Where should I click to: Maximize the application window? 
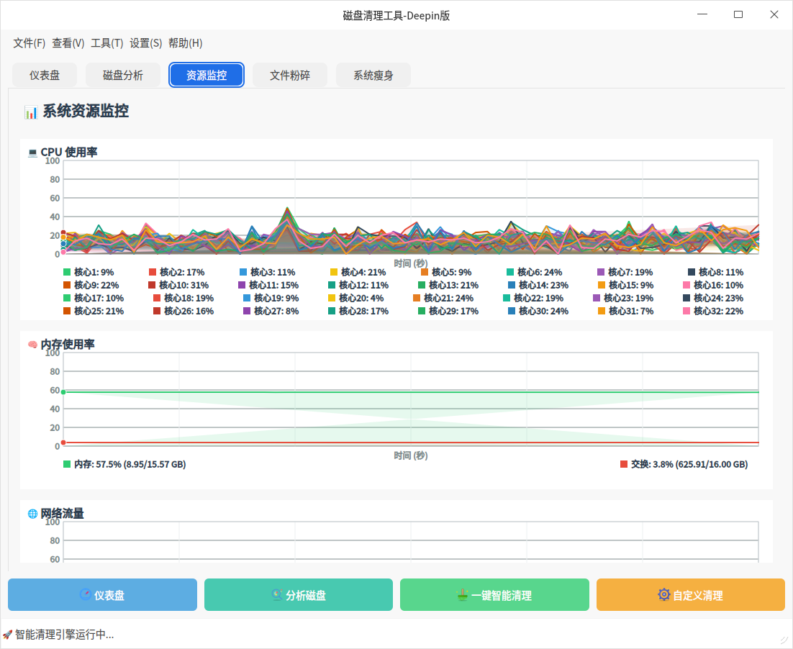[x=738, y=15]
